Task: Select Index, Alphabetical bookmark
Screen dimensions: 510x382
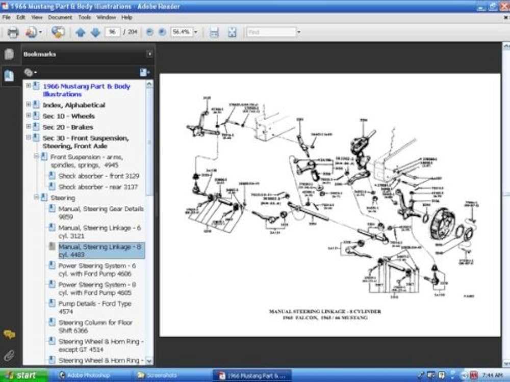Action: (74, 105)
